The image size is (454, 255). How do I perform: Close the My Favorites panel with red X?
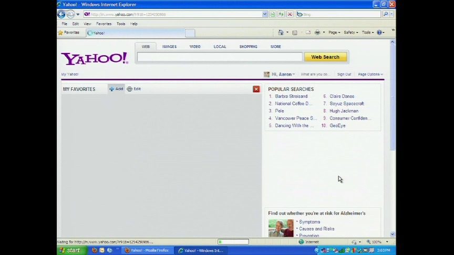(256, 89)
